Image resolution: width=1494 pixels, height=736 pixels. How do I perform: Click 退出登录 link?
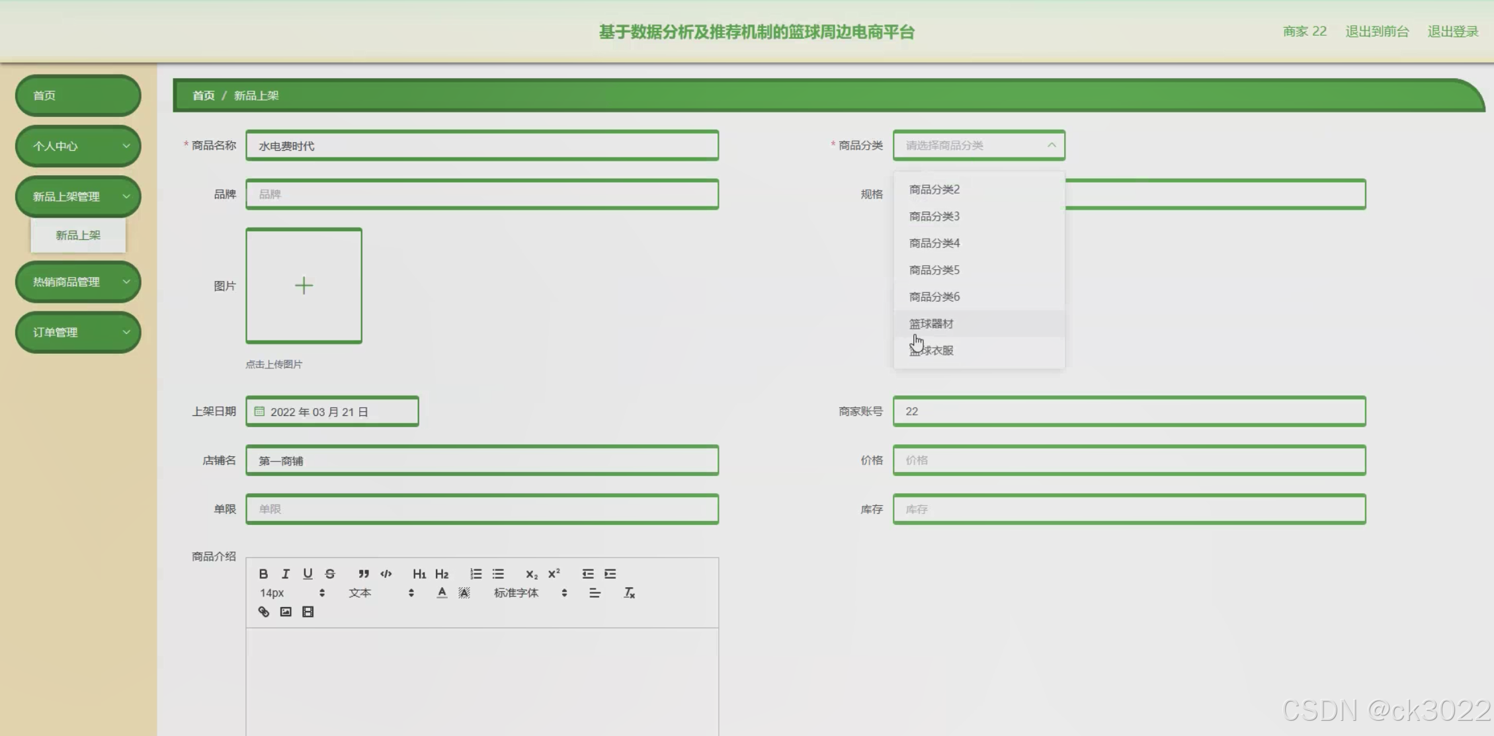point(1452,32)
